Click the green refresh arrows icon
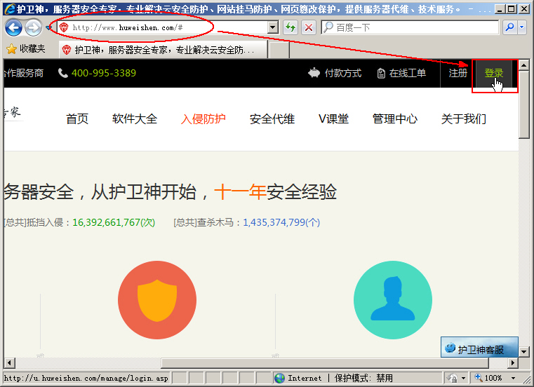534x387 pixels. [291, 27]
